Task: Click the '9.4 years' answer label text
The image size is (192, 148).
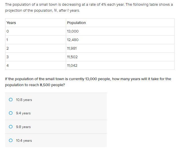Action: tap(23, 113)
